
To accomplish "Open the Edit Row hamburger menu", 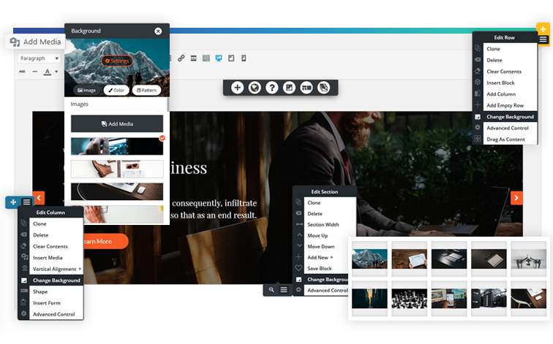I will point(543,39).
